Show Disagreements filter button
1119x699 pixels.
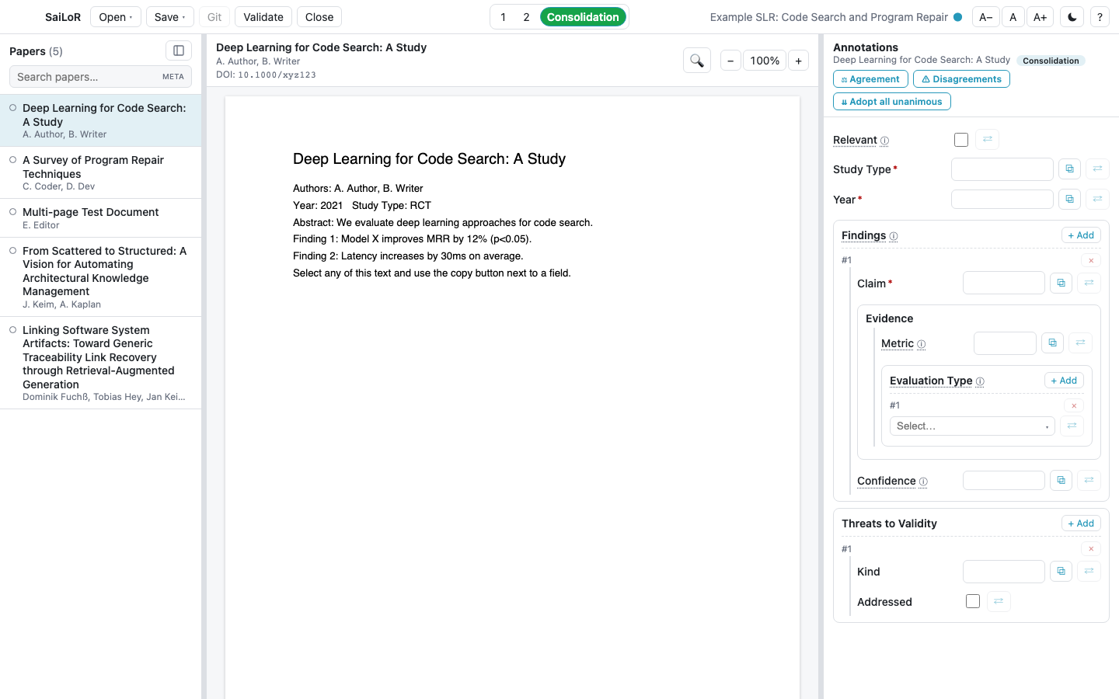coord(961,79)
